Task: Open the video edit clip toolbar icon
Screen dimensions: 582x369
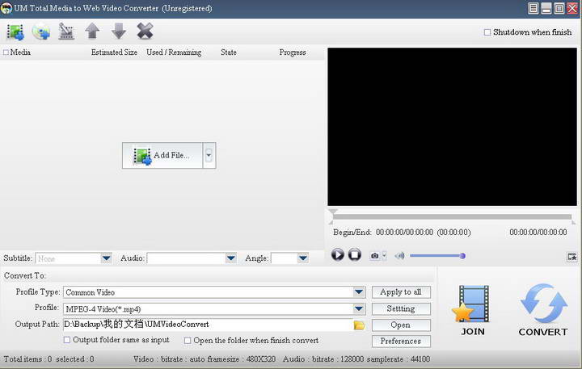Action: [66, 31]
